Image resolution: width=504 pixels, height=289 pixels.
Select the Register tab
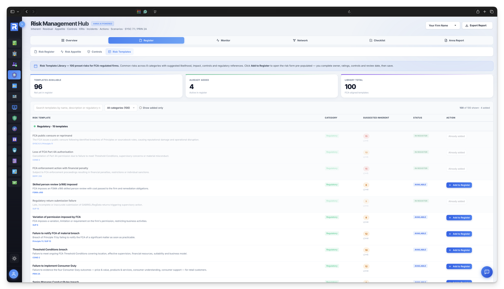point(146,40)
